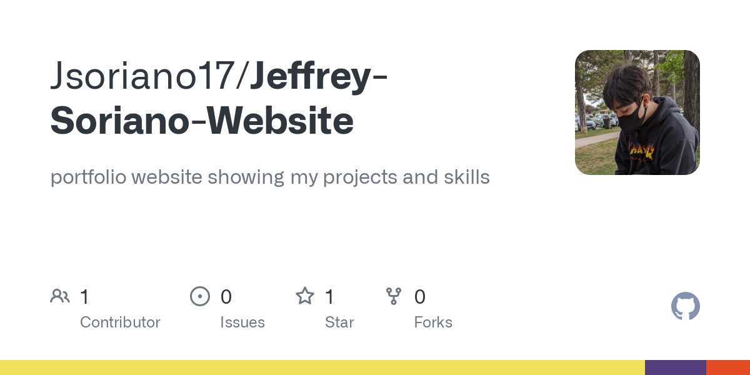Click the issues count number 0
The height and width of the screenshot is (375, 750).
click(x=226, y=297)
